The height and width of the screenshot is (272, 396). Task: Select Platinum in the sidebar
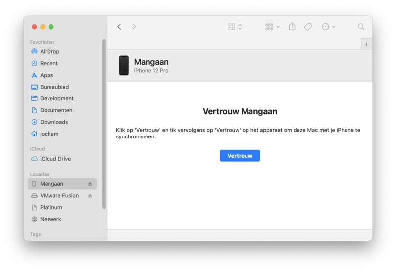[62, 207]
